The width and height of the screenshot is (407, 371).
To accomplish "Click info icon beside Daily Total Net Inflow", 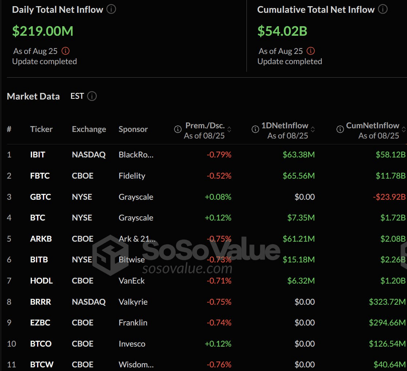I will tap(111, 9).
